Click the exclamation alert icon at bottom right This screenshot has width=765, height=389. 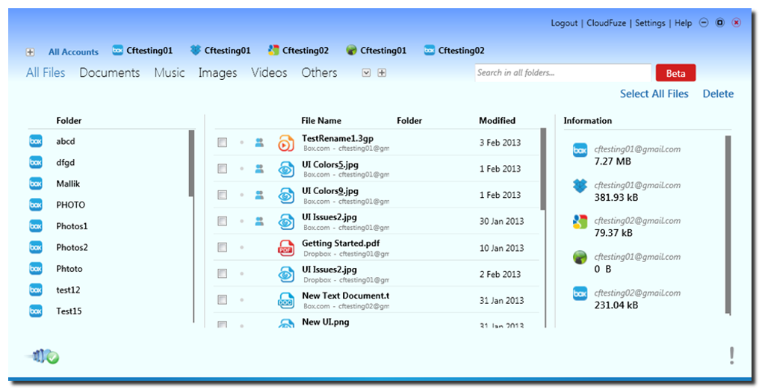pyautogui.click(x=731, y=356)
